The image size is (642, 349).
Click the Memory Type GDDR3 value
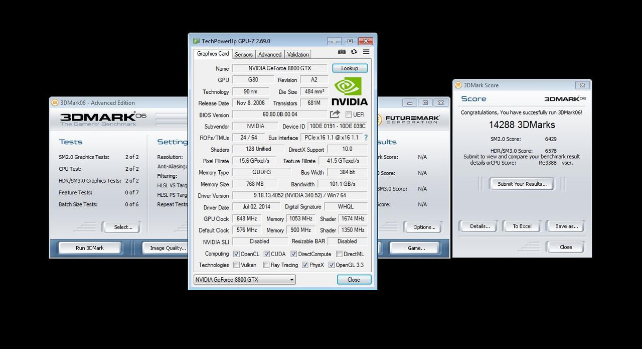click(x=262, y=172)
